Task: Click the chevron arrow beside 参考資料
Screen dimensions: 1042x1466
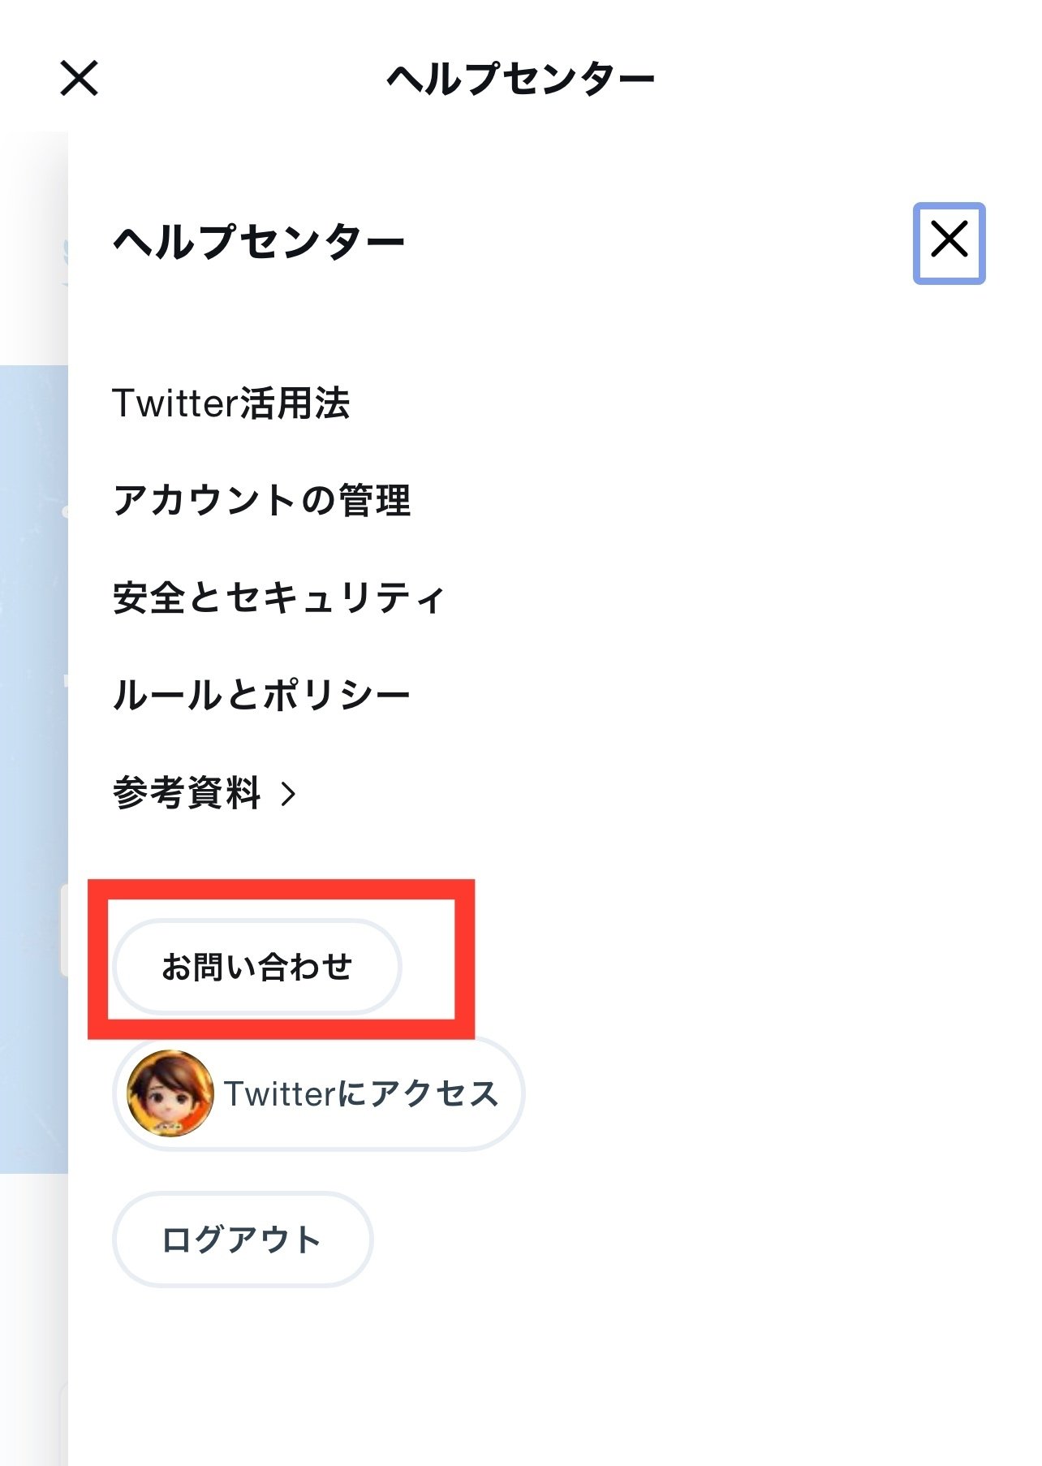Action: [289, 794]
